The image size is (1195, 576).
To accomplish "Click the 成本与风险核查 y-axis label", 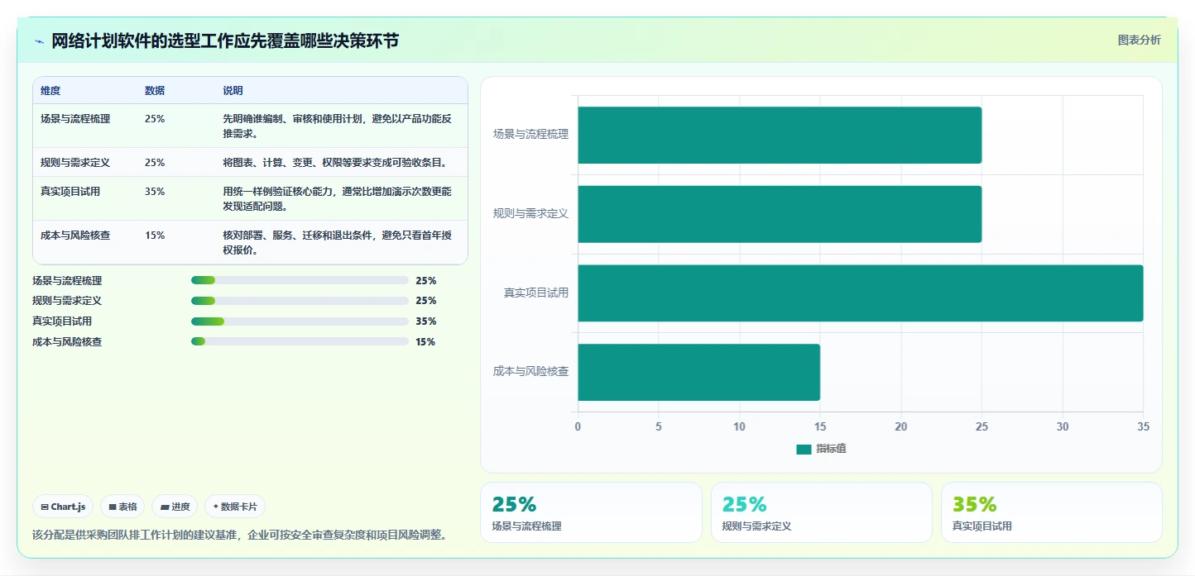I will (530, 372).
